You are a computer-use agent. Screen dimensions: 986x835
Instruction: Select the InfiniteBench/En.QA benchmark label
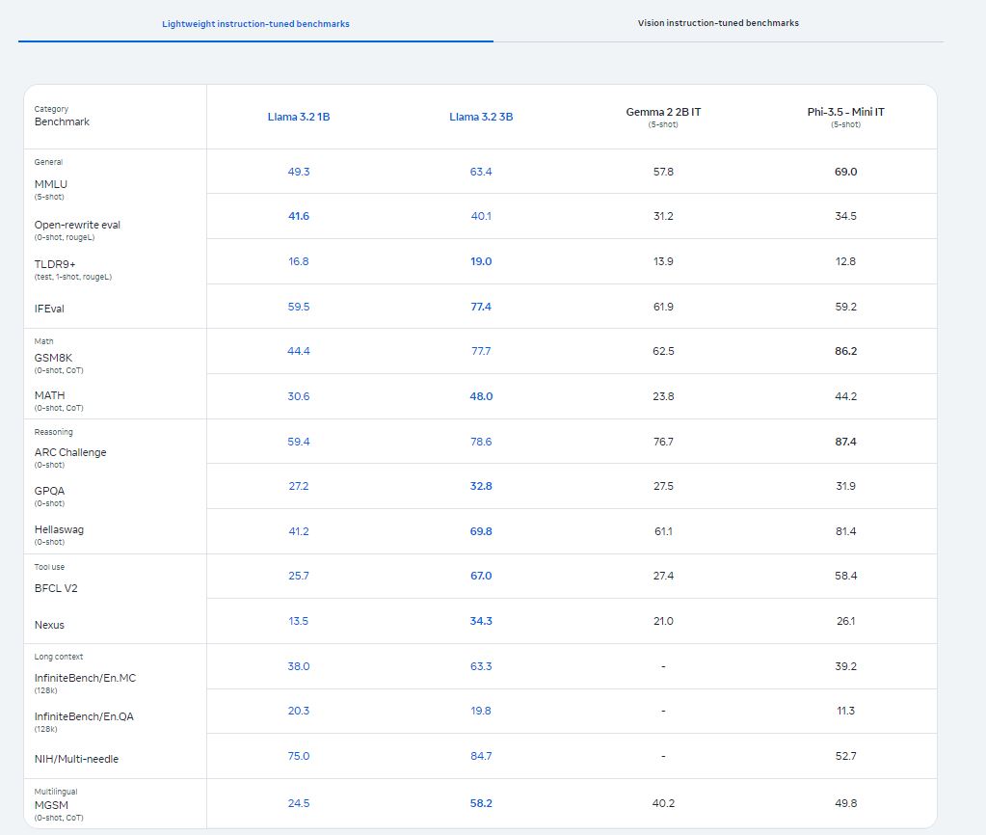click(x=84, y=716)
